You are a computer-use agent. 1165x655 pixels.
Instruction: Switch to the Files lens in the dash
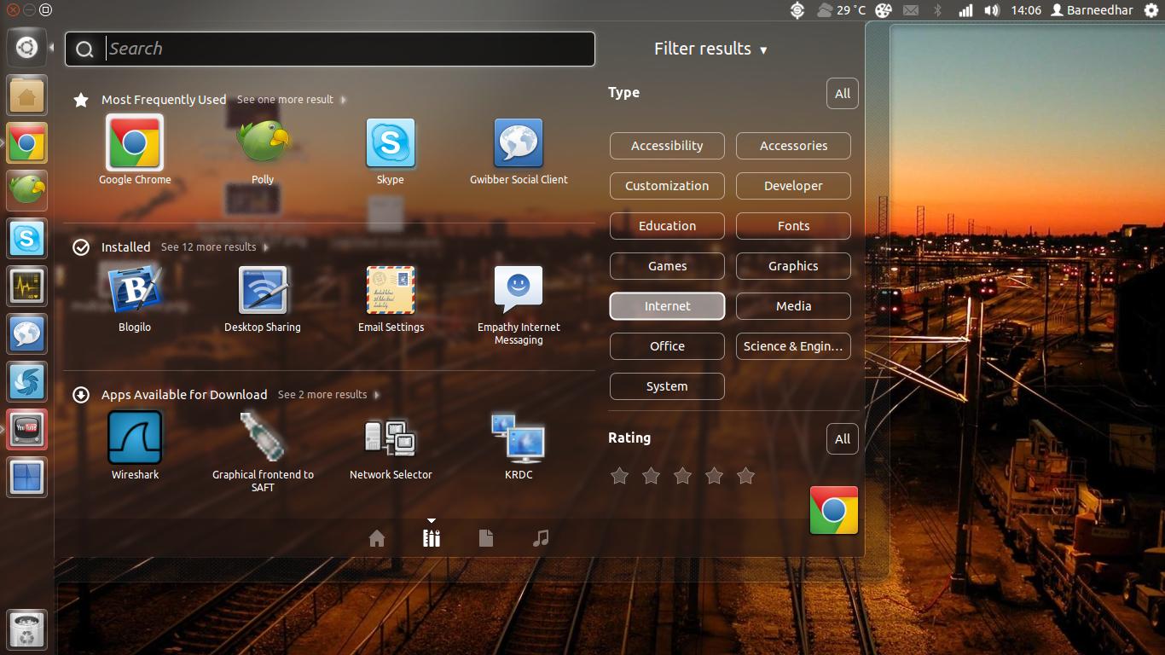[x=486, y=538]
